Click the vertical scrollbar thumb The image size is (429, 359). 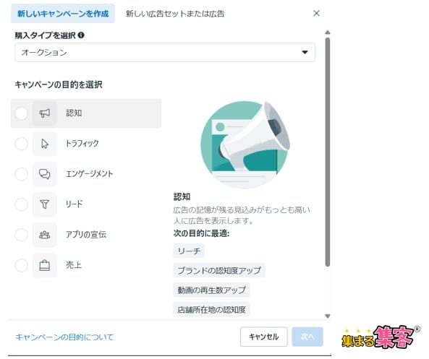point(328,152)
